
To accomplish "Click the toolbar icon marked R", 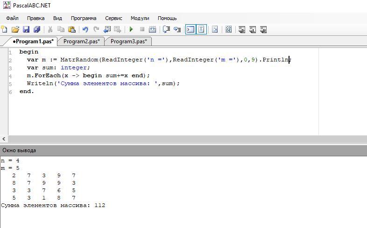I will click(x=263, y=30).
